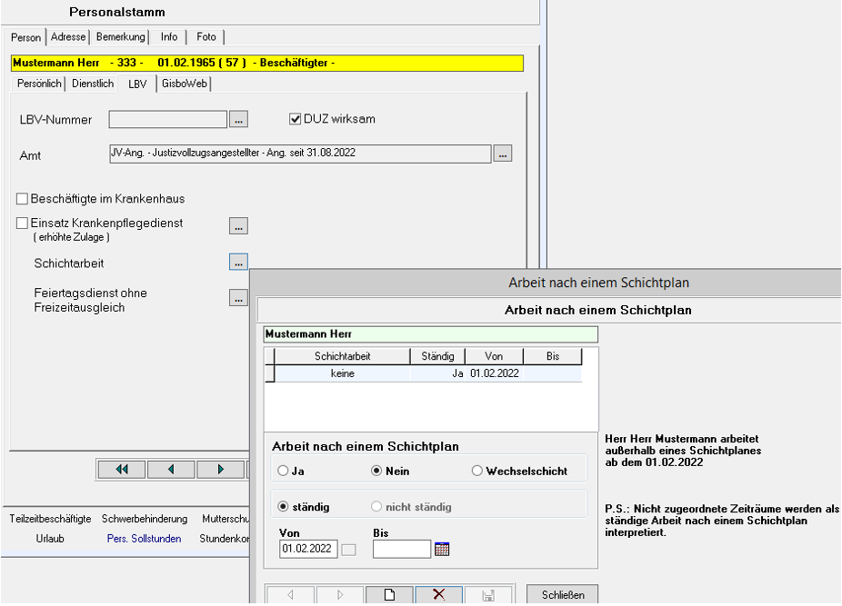Check Beschäftigte im Krankenhaus

(x=22, y=199)
